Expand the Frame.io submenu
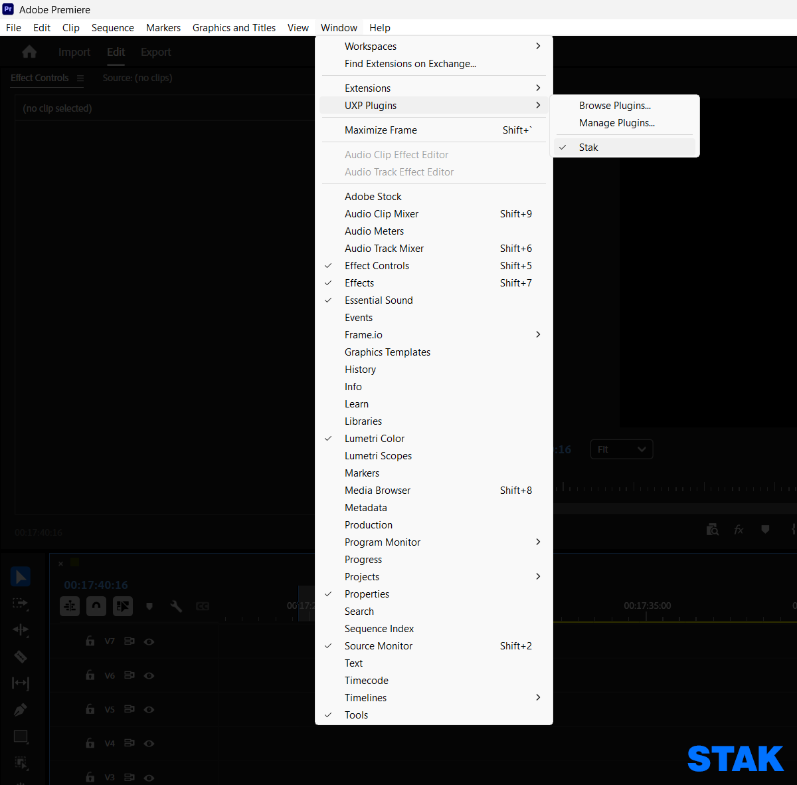The height and width of the screenshot is (785, 797). 434,335
